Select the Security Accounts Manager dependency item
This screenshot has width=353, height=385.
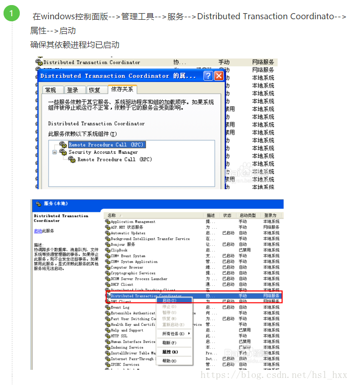click(x=103, y=152)
